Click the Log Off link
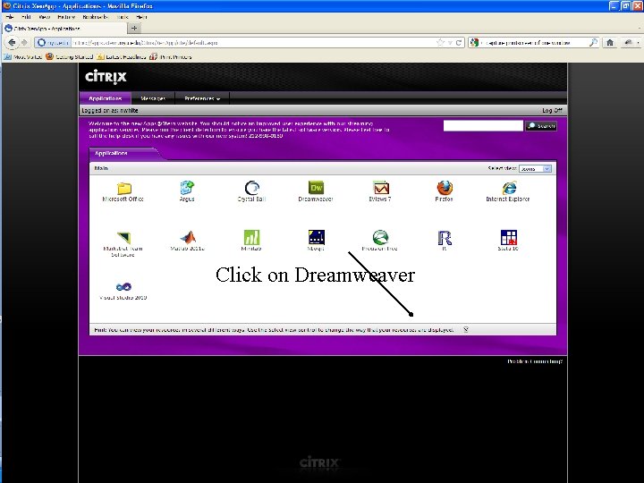The image size is (644, 483). [552, 111]
